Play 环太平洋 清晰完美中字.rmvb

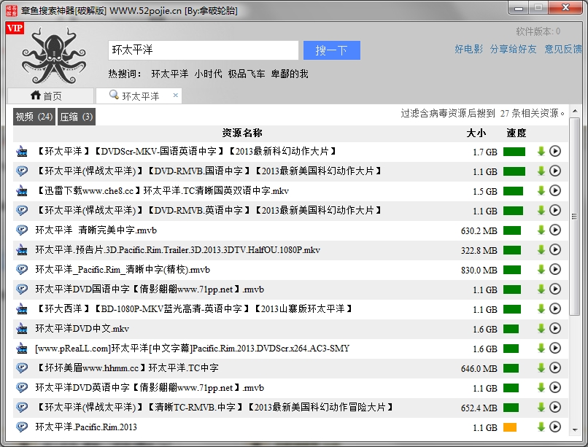point(555,230)
